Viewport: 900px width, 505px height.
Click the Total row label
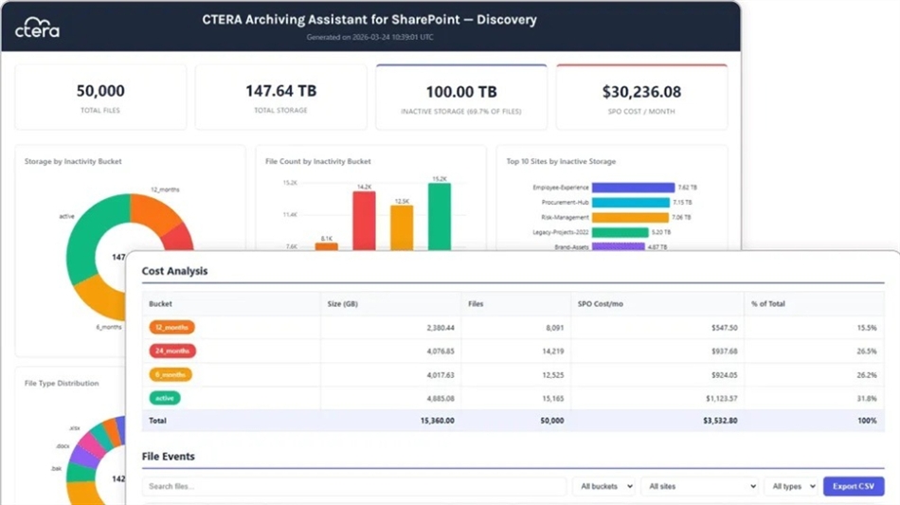[x=157, y=421]
